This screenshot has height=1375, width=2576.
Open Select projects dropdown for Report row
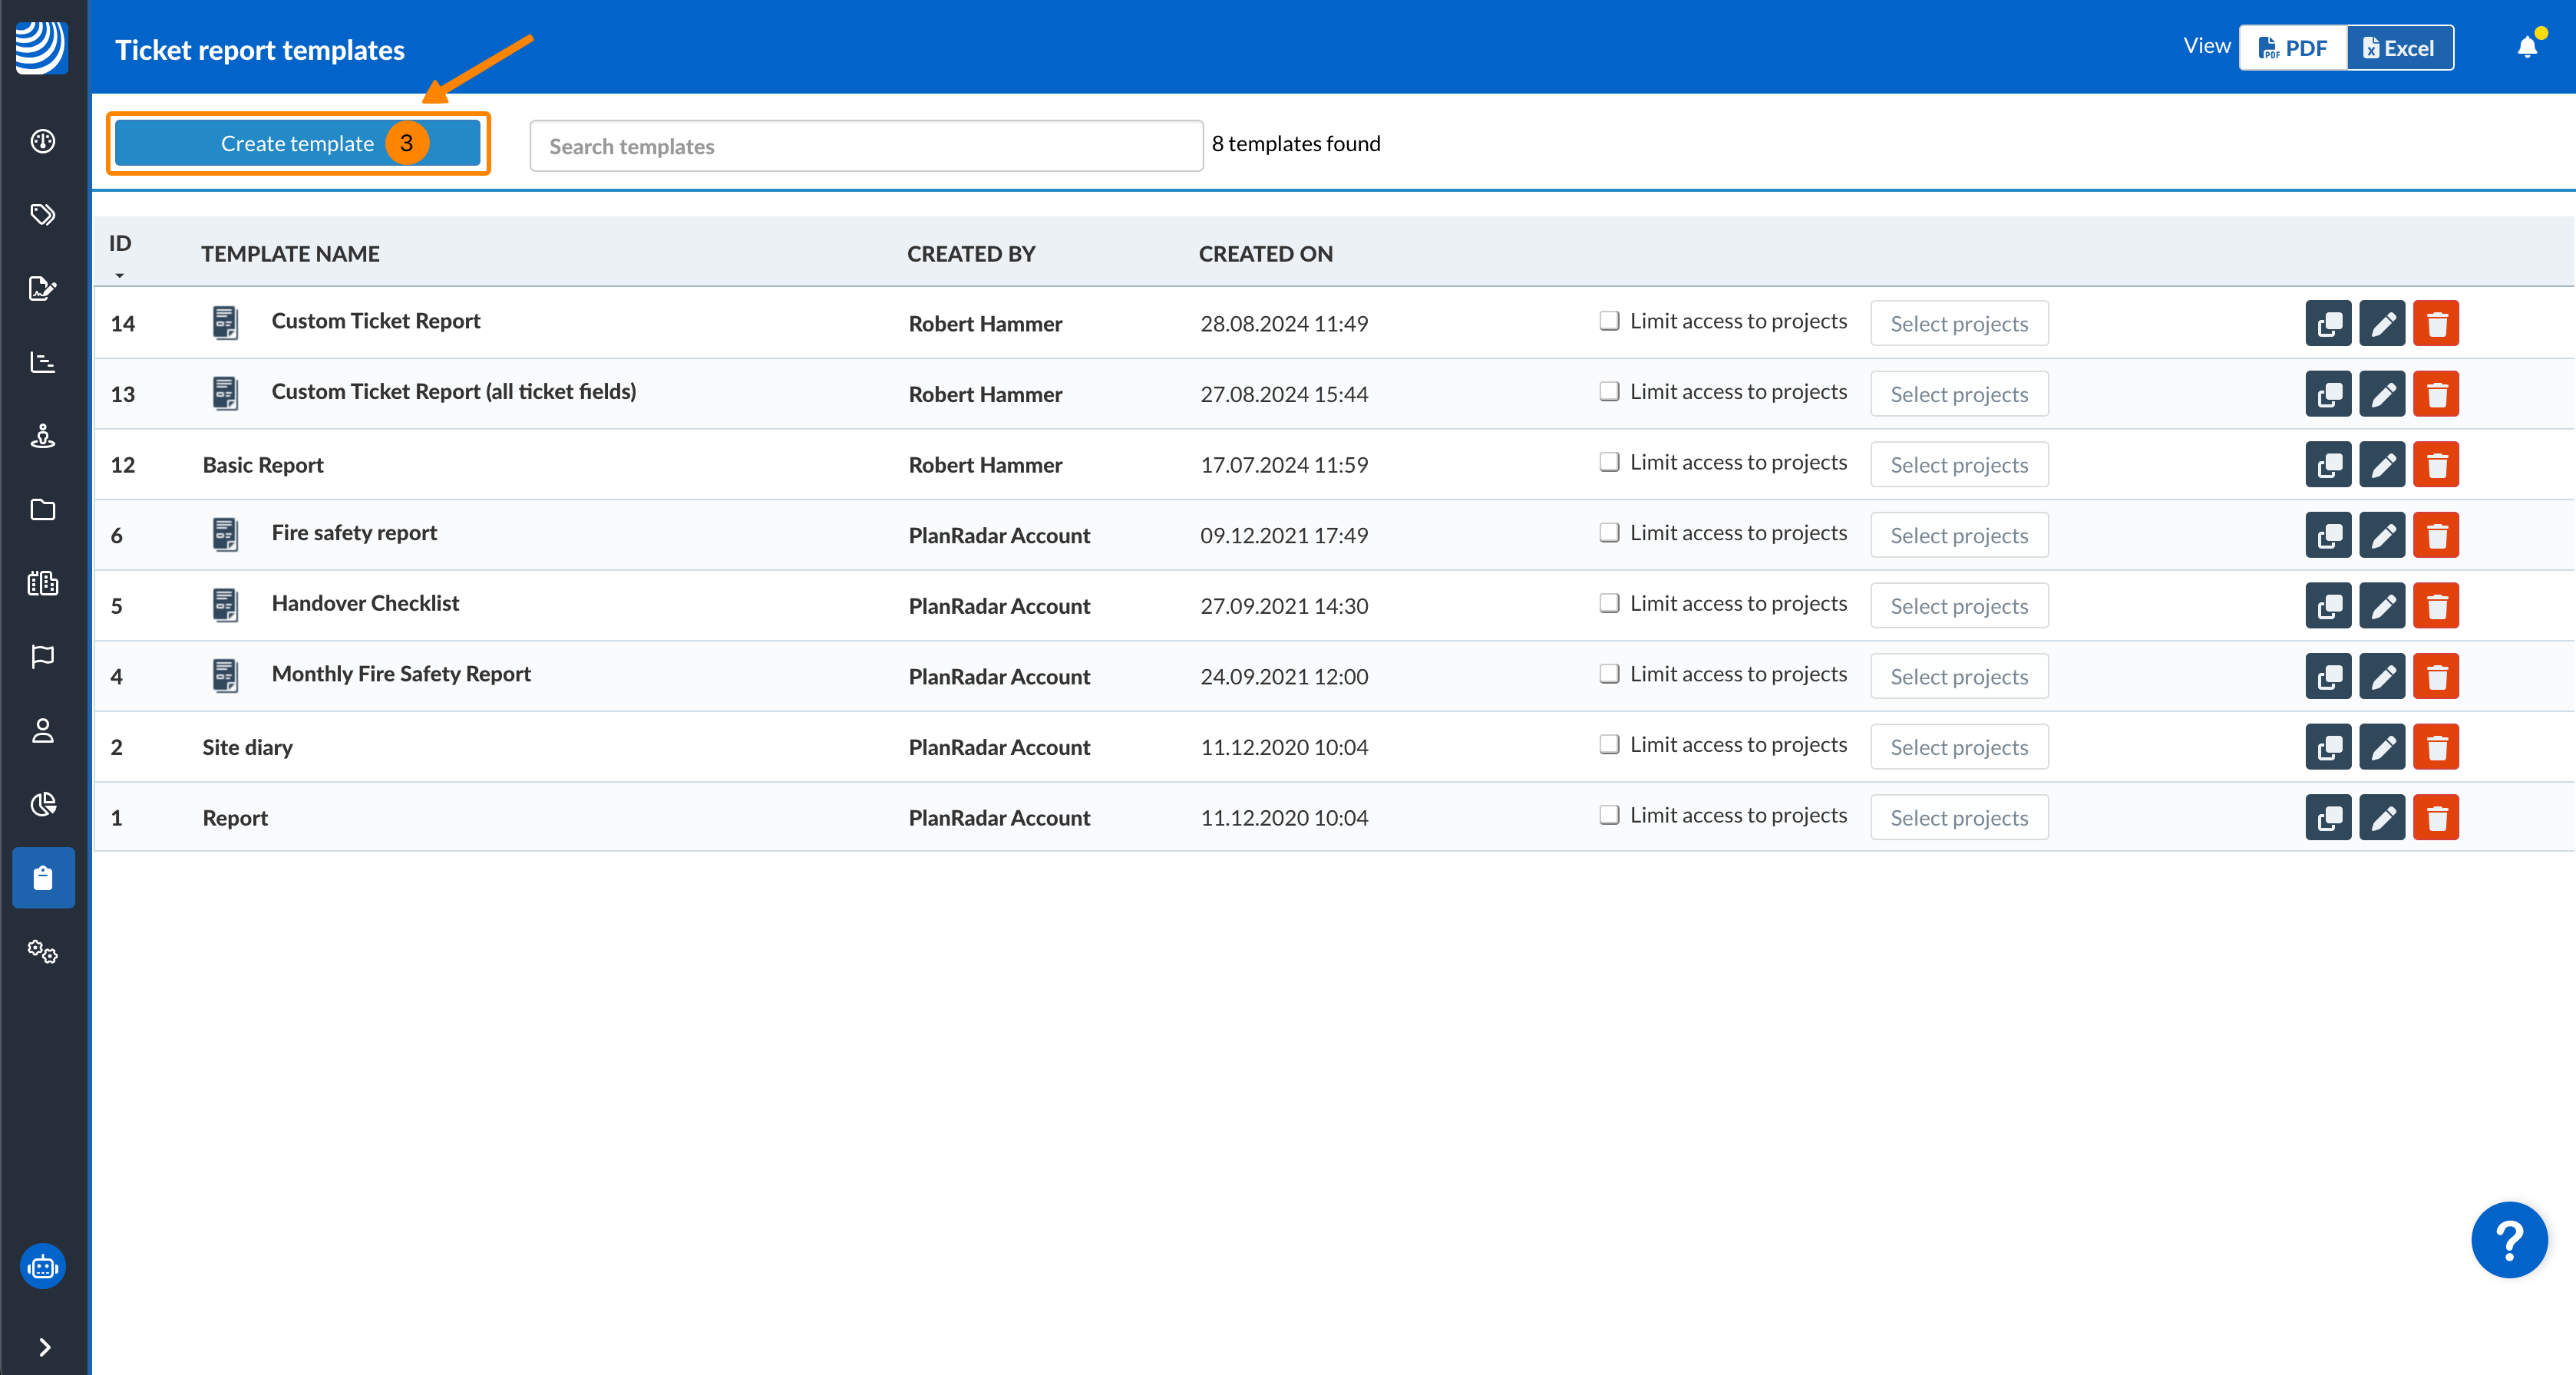1958,817
